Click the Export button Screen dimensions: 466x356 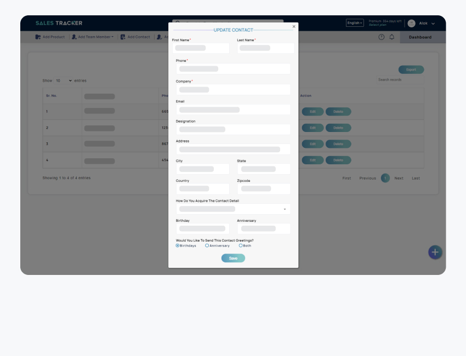pos(411,70)
